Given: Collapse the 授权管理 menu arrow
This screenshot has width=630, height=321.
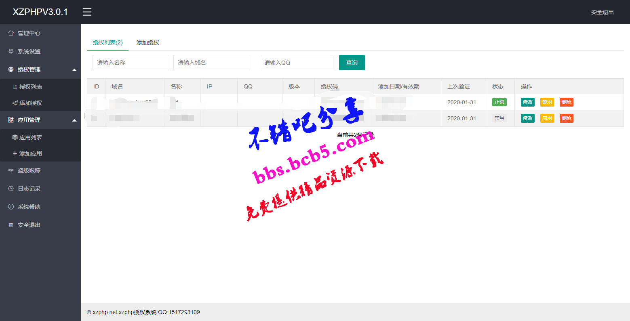Looking at the screenshot, I should (x=74, y=70).
